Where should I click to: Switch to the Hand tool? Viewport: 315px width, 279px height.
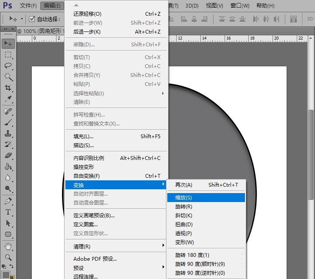(x=8, y=247)
